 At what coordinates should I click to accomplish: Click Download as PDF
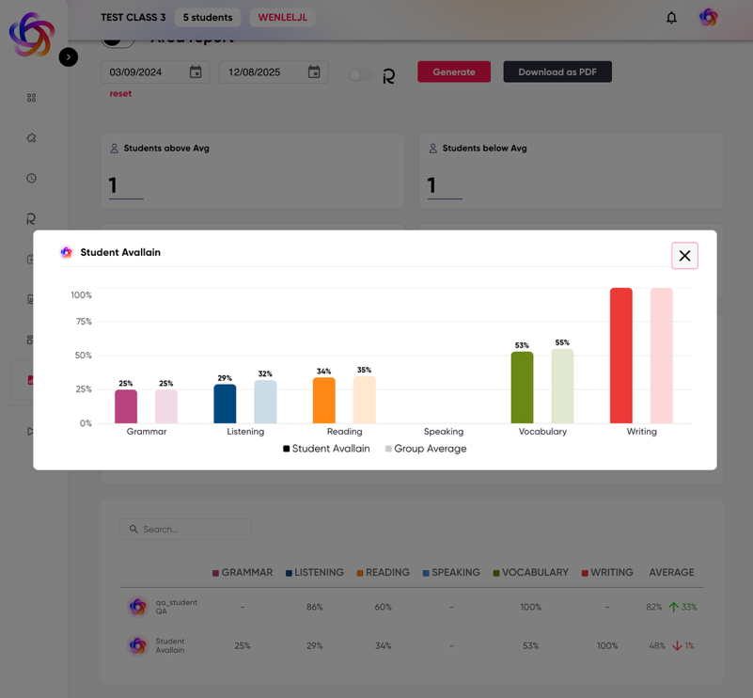click(x=557, y=71)
